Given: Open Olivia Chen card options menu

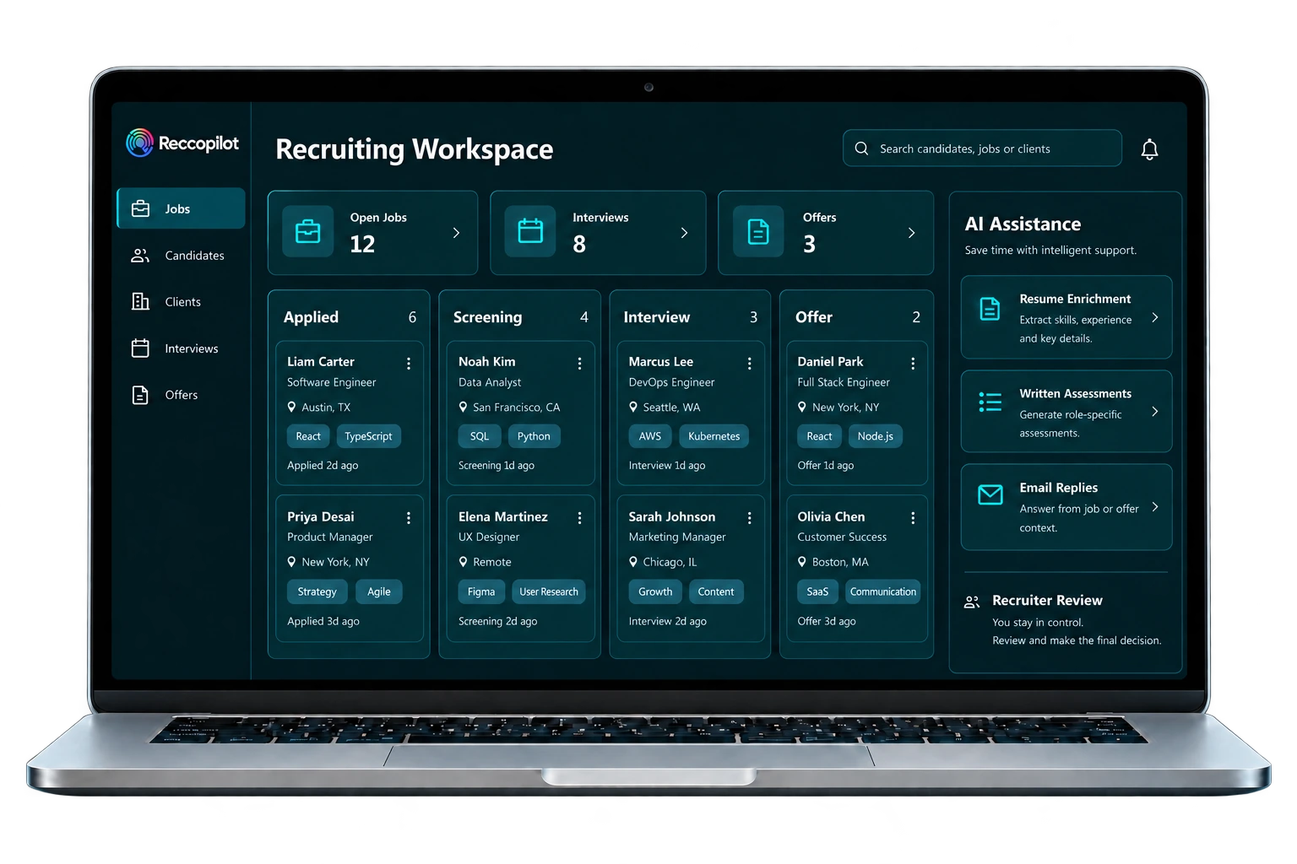Looking at the screenshot, I should pyautogui.click(x=913, y=518).
